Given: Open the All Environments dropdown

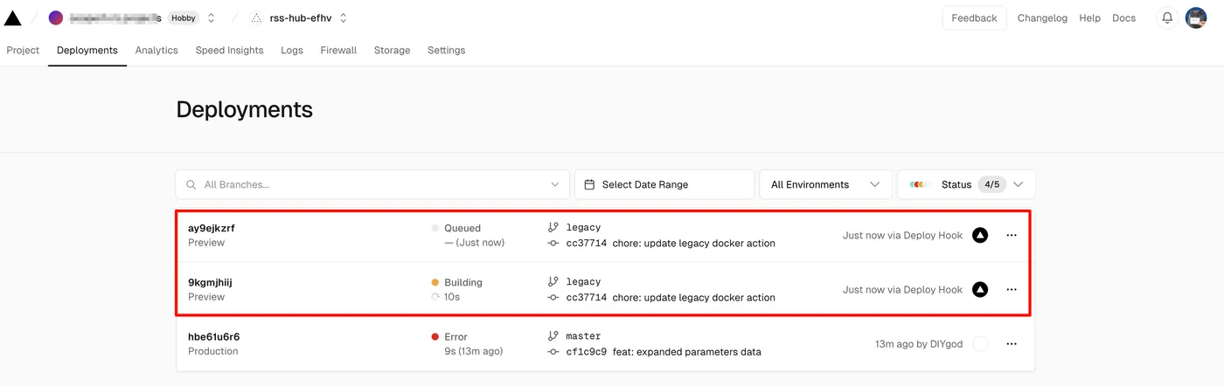Looking at the screenshot, I should click(x=825, y=184).
